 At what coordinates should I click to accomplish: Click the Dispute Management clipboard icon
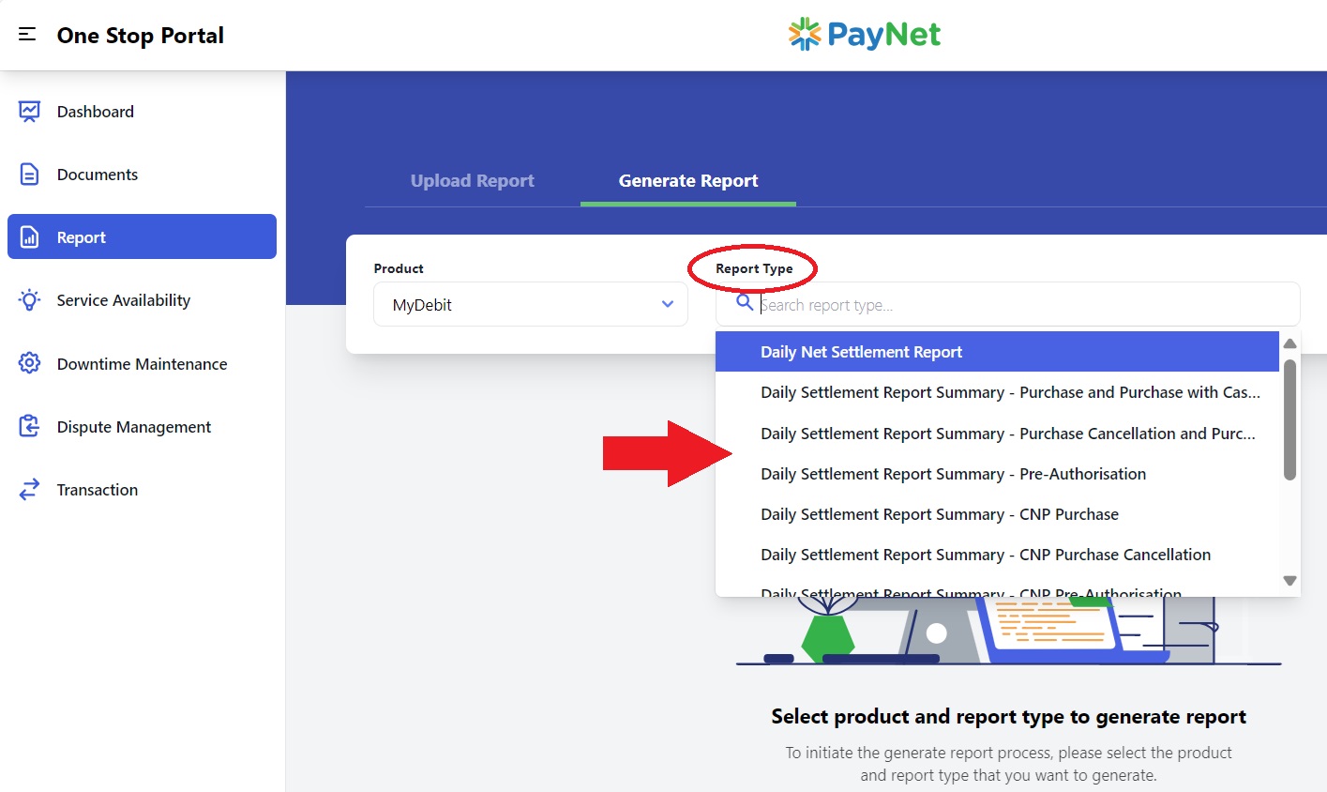(29, 426)
